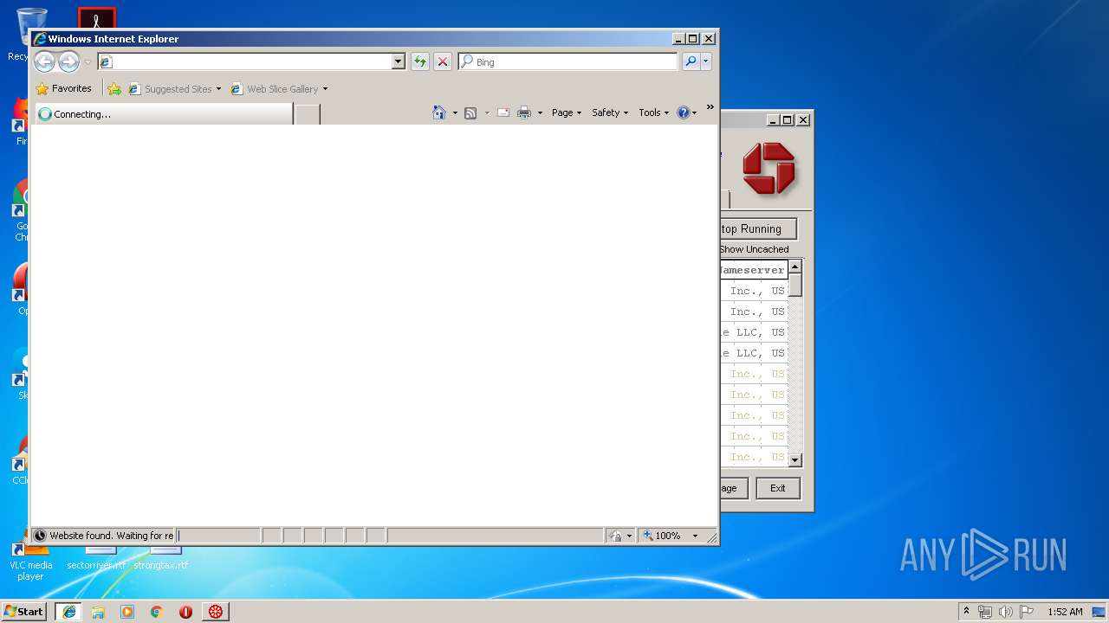Click the red logo in background window
Image resolution: width=1109 pixels, height=623 pixels.
[x=769, y=168]
